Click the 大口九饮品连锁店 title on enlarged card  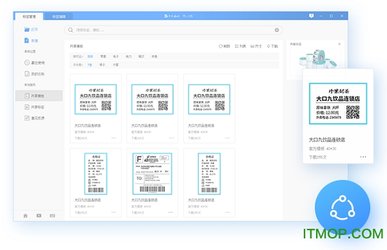pyautogui.click(x=327, y=140)
